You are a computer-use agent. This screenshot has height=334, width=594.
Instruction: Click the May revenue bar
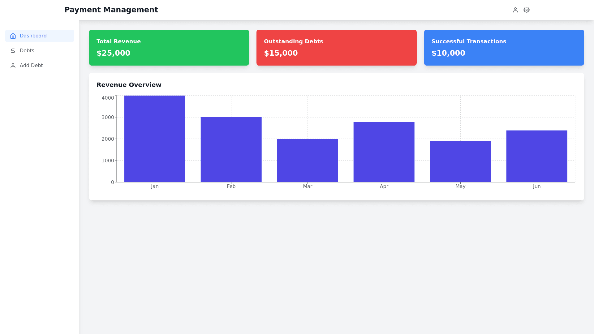pyautogui.click(x=460, y=162)
